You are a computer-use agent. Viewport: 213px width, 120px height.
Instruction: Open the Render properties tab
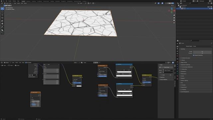click(177, 47)
